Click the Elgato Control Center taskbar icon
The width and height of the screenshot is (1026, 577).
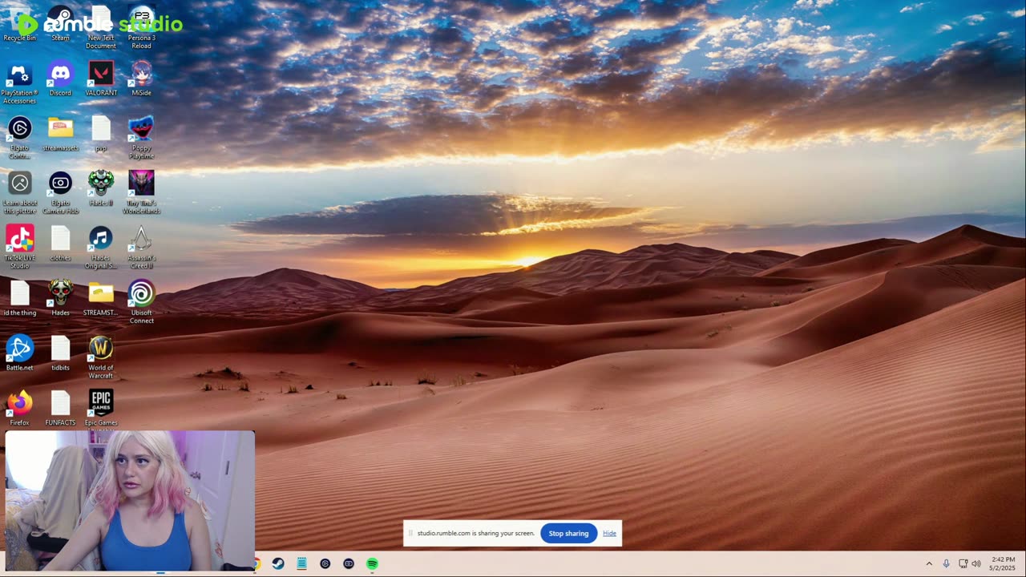(x=325, y=564)
